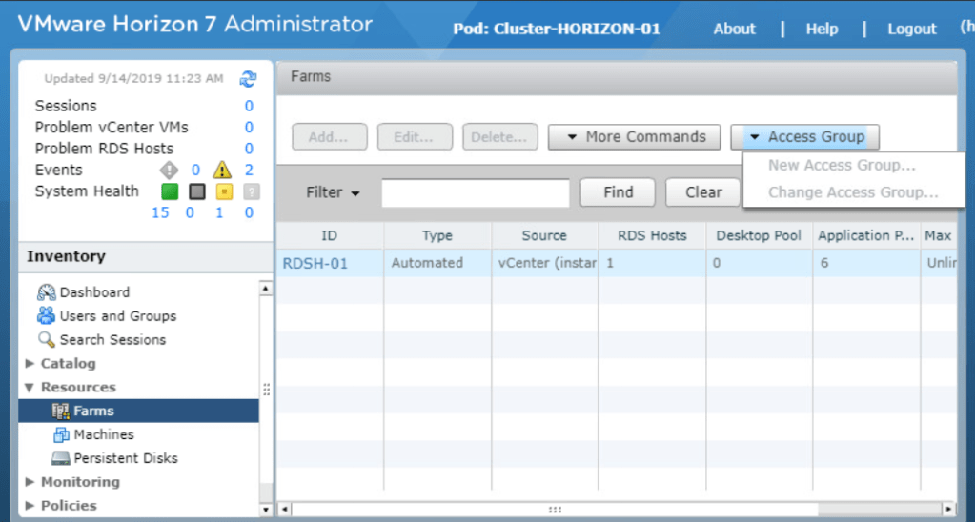Click the Help link in header

(822, 29)
